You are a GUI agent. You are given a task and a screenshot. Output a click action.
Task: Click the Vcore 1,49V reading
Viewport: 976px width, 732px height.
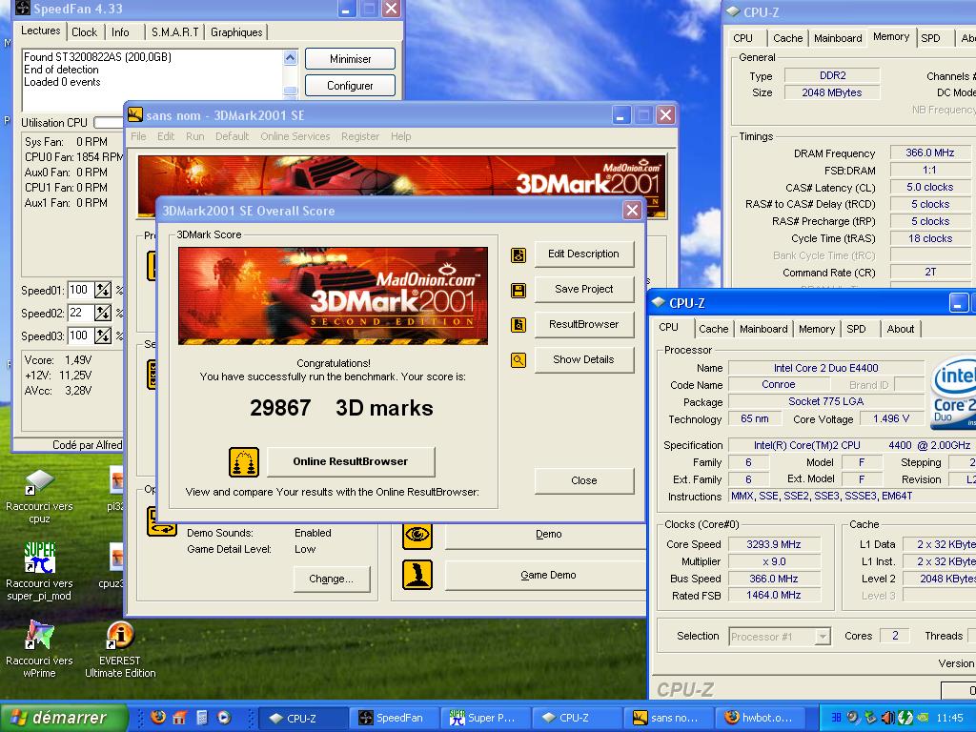(58, 359)
